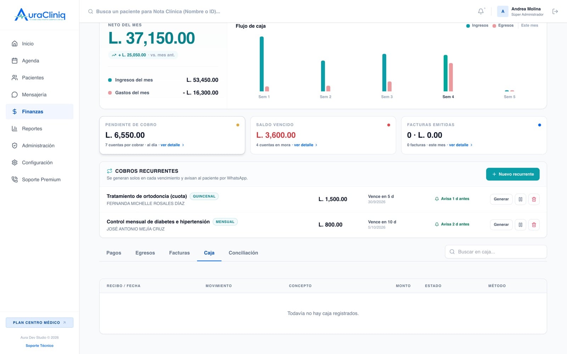The image size is (567, 354).
Task: Open the notifications bell
Action: (481, 11)
